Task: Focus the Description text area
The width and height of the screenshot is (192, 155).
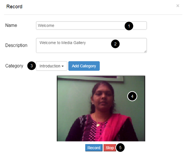Action: point(91,45)
